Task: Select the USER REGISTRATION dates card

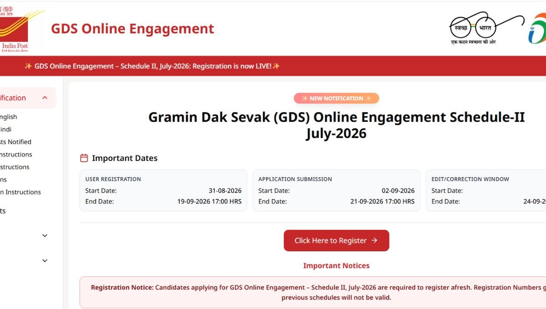Action: 163,190
